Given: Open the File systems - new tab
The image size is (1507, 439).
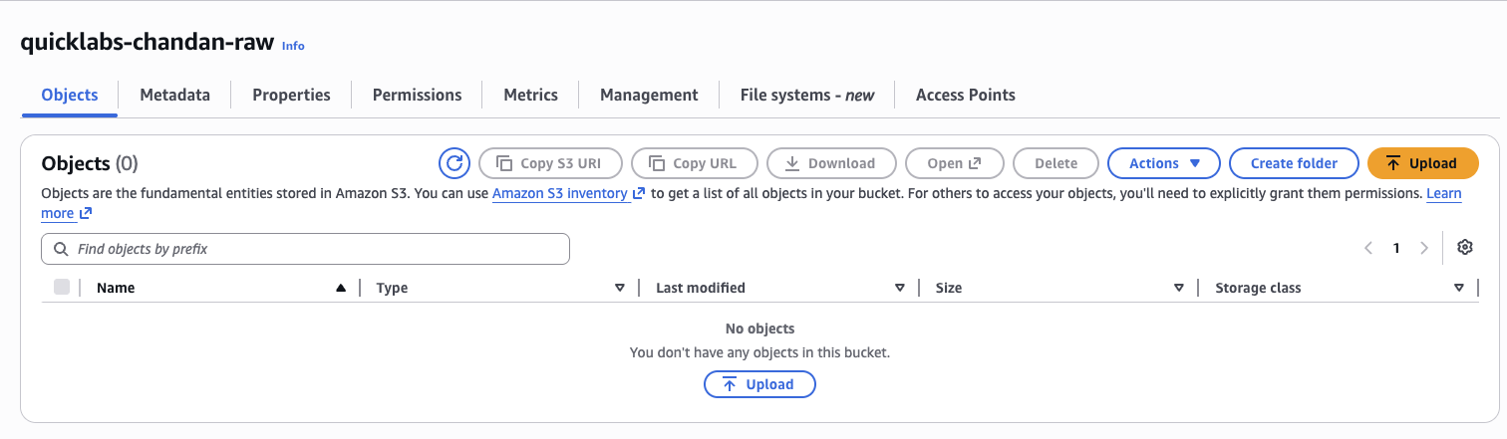Looking at the screenshot, I should (807, 96).
